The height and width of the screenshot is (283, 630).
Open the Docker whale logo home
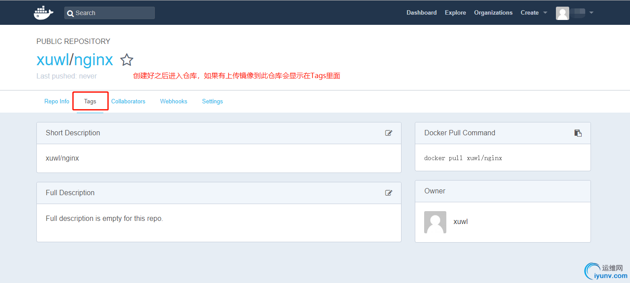pos(43,12)
